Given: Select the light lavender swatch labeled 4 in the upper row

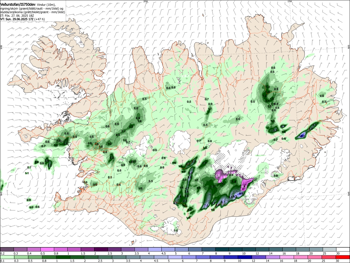Looking at the screenshot, I should [x=154, y=249].
